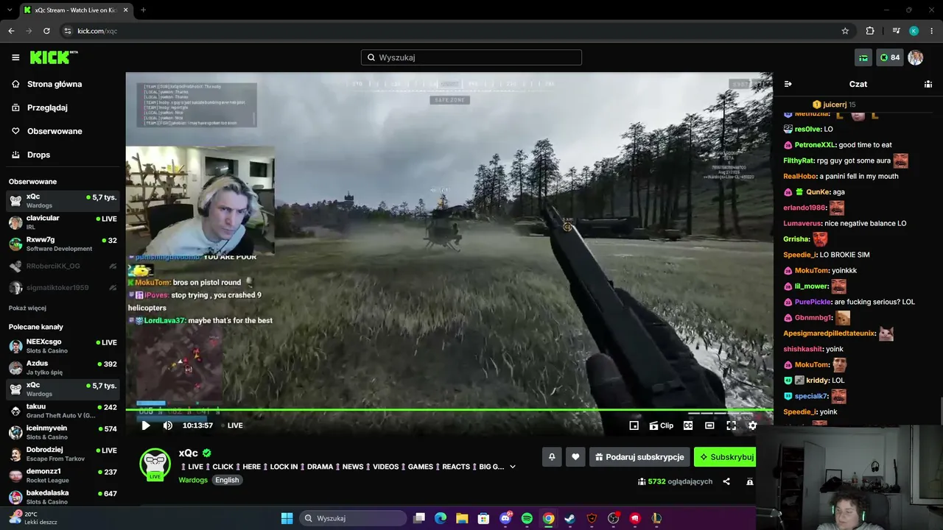Open Windows Start menu

point(287,518)
